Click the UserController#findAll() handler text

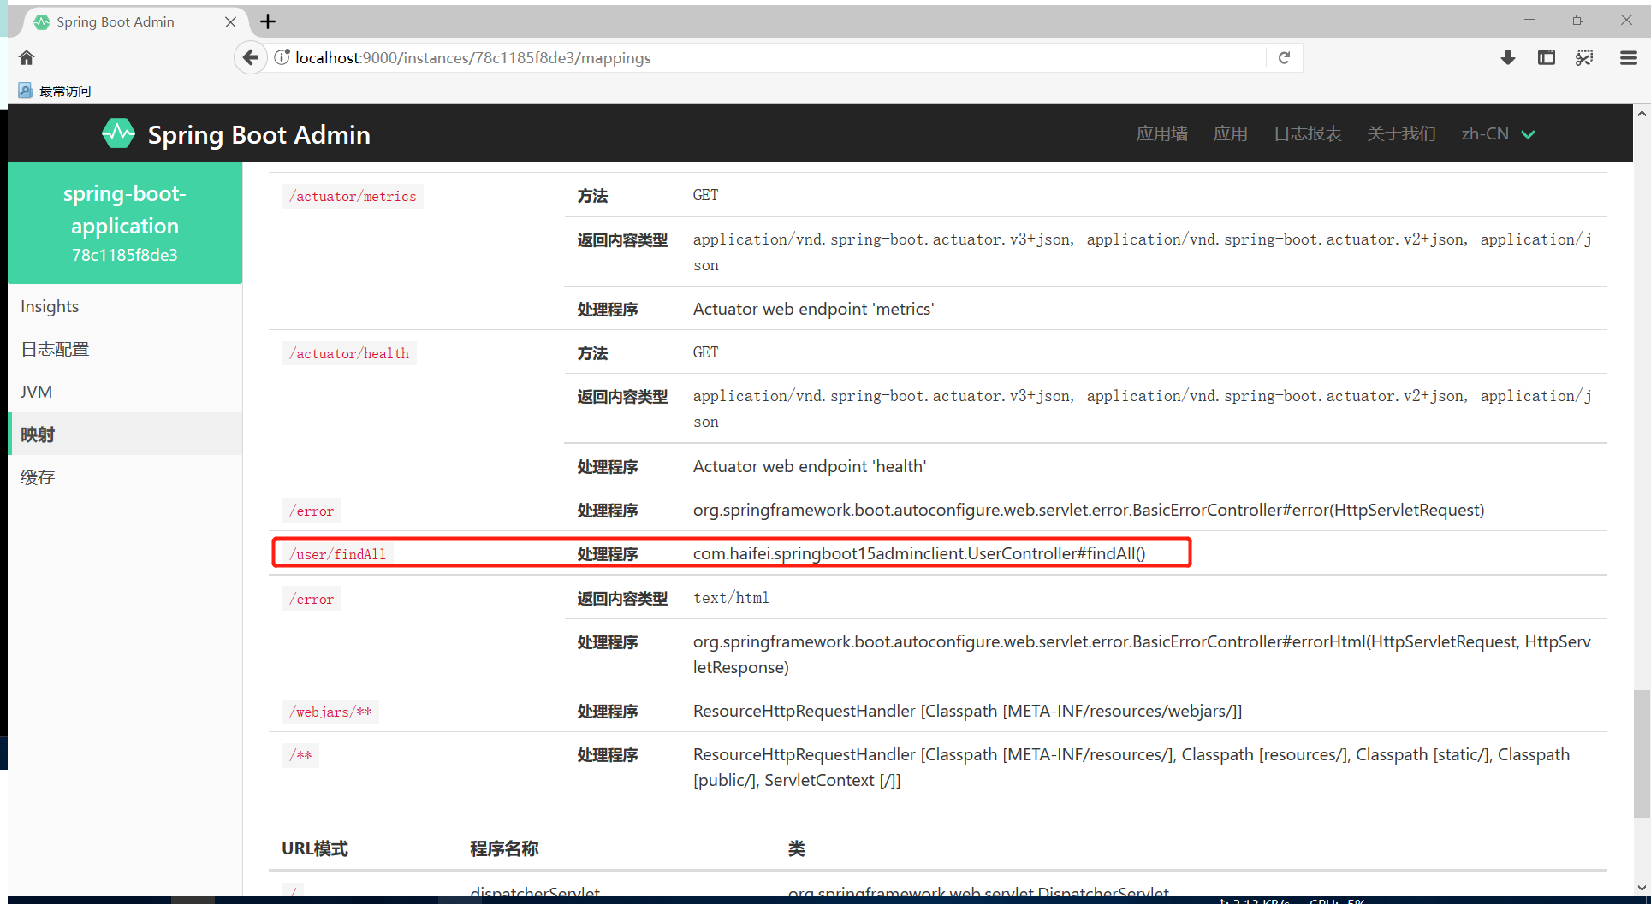click(x=919, y=553)
